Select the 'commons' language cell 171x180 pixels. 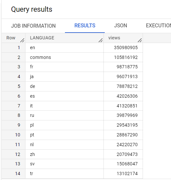point(64,57)
